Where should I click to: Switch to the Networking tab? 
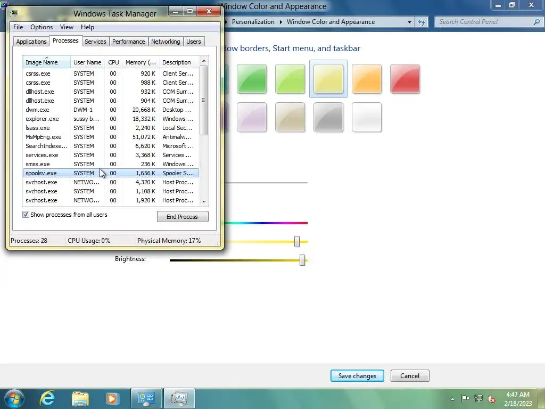point(166,42)
